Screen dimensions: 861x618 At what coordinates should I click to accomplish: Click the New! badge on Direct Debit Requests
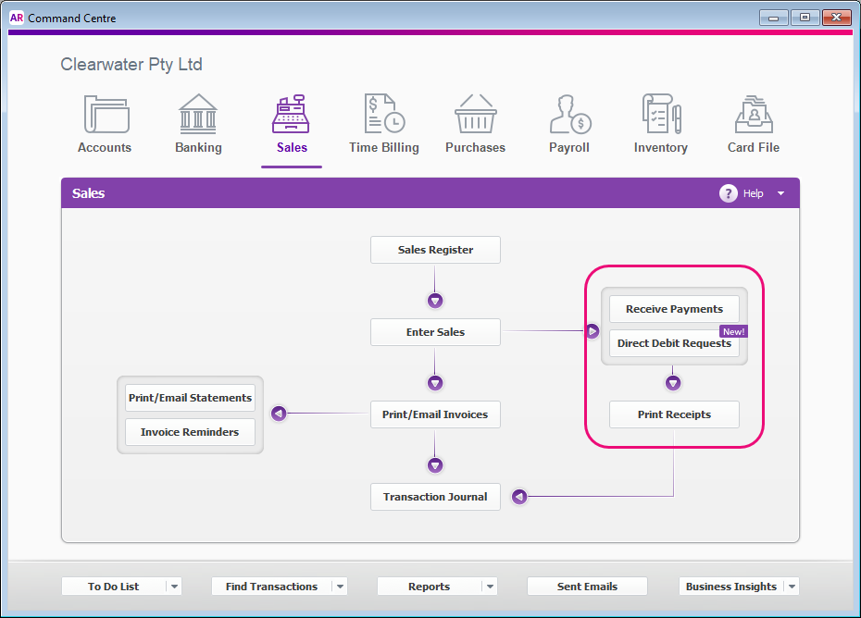[733, 330]
